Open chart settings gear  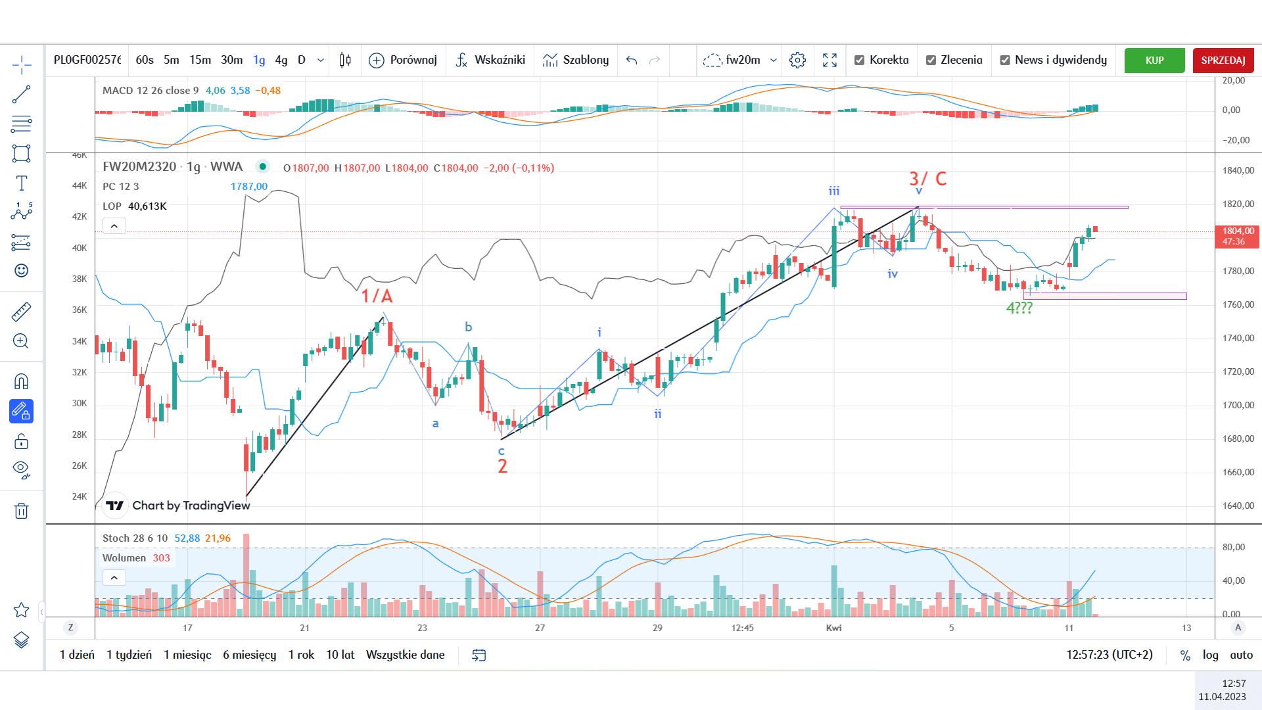[797, 60]
